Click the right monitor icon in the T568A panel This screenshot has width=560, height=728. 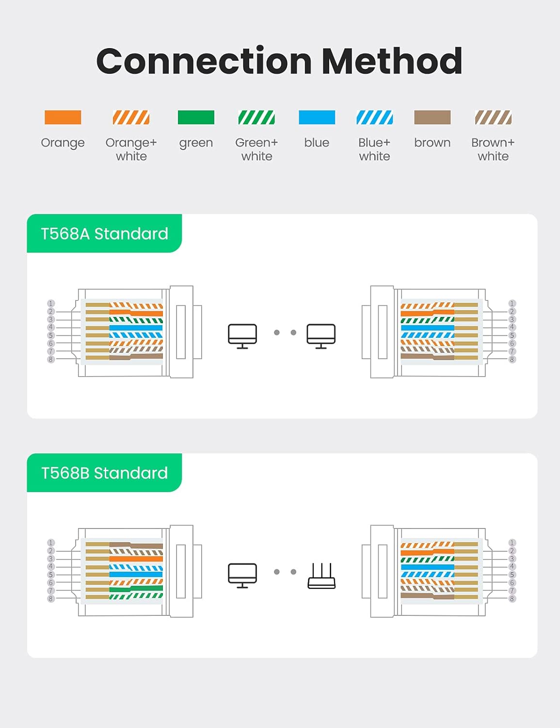pyautogui.click(x=321, y=335)
